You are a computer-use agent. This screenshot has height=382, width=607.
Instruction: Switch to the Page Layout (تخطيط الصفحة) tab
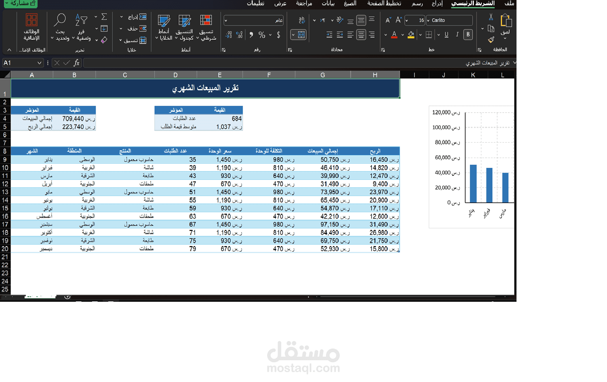(x=384, y=4)
